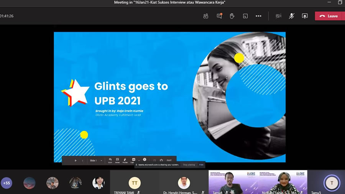Click Stop sharing in the sharing banner
Image resolution: width=345 pixels, height=194 pixels.
[189, 165]
